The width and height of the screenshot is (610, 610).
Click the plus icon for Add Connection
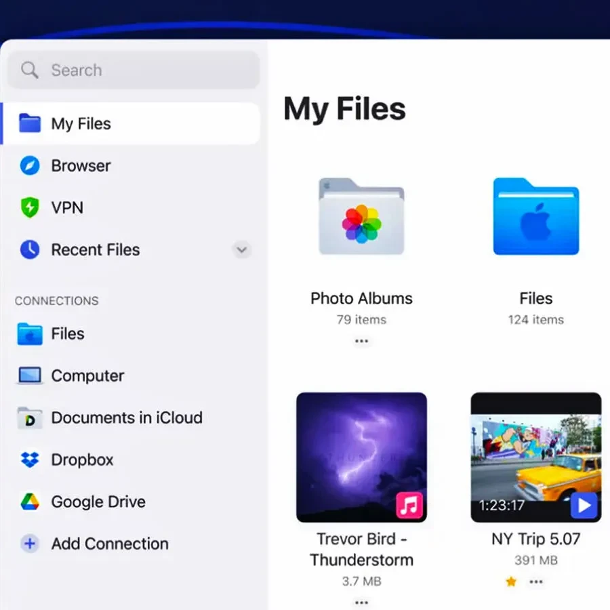[x=30, y=544]
